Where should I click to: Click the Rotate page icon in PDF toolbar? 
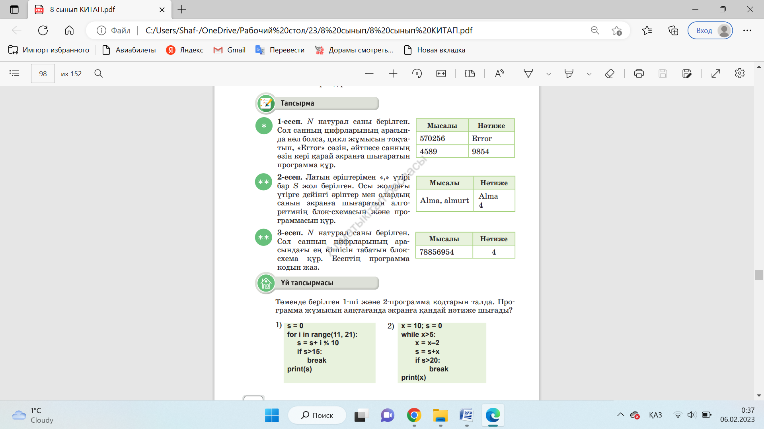(x=417, y=73)
